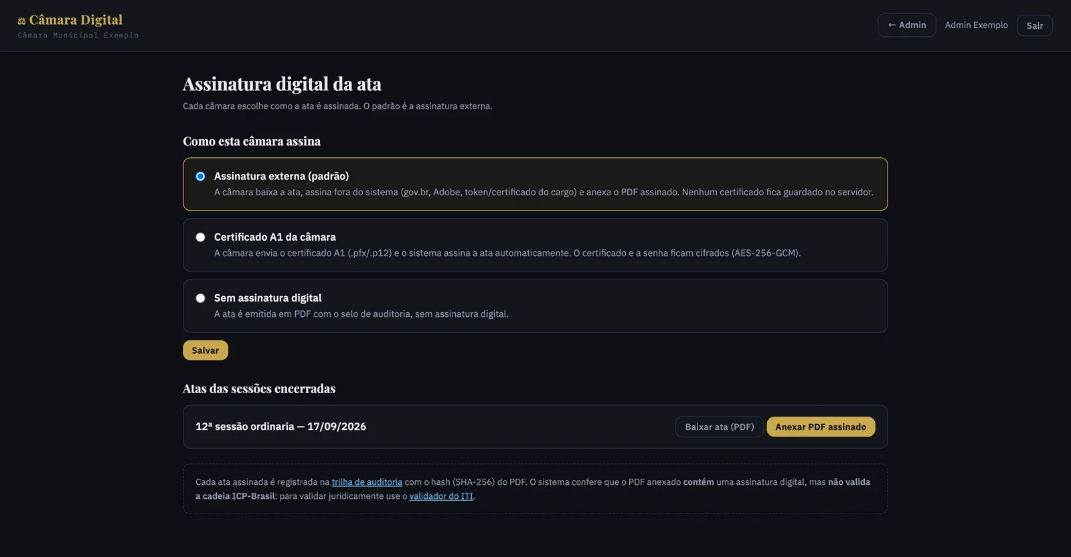Click Admin Exemplo user name

976,25
